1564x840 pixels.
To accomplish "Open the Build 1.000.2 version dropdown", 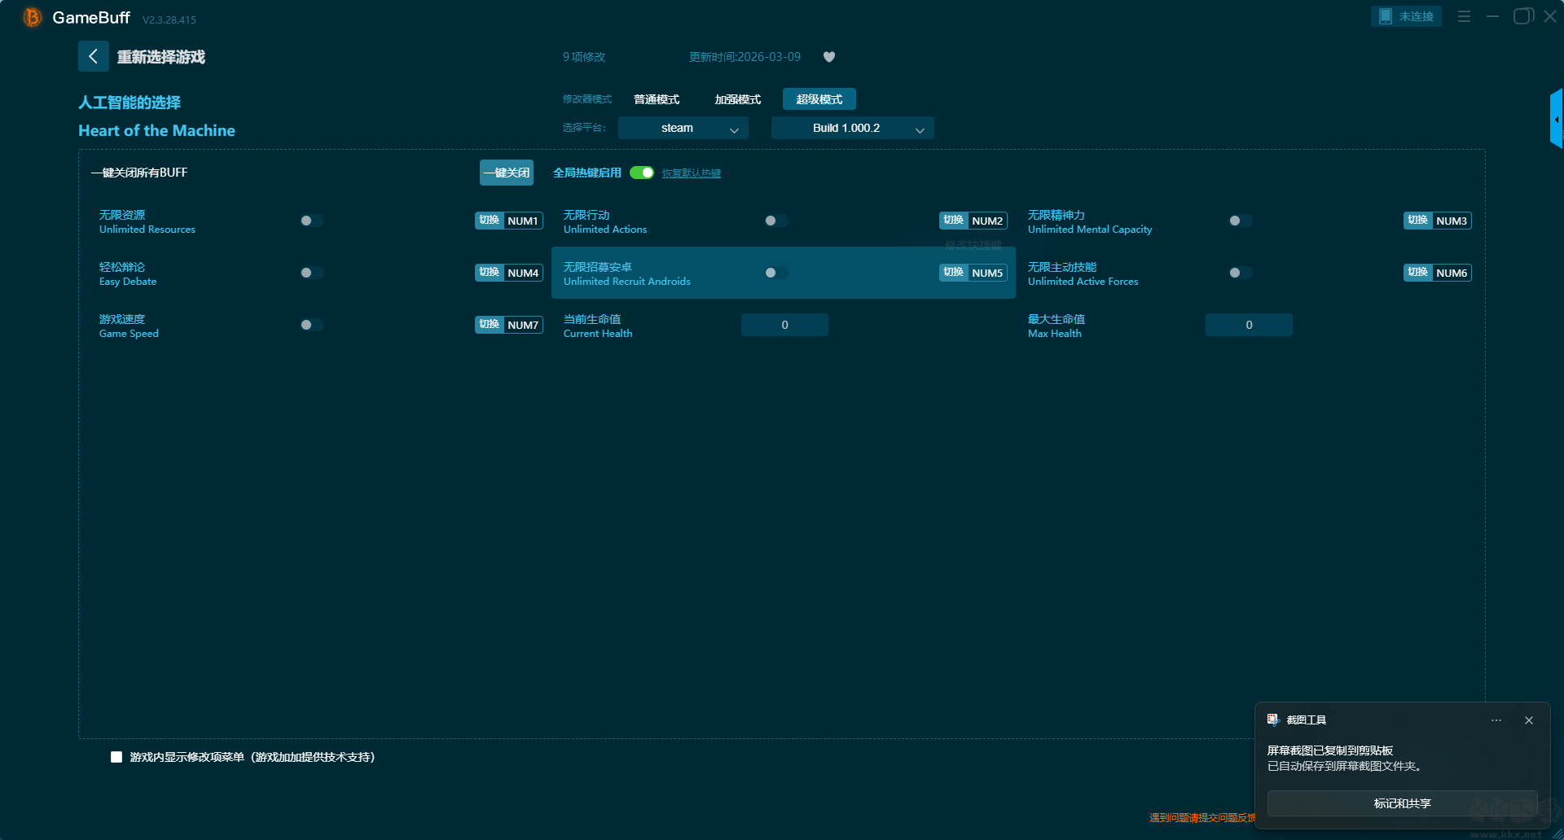I will coord(853,128).
